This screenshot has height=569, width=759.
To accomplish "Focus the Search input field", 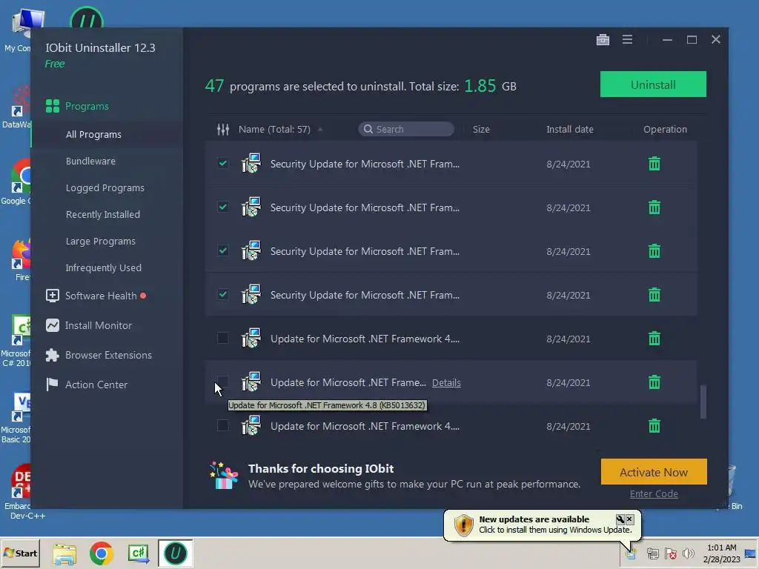I will (x=406, y=129).
